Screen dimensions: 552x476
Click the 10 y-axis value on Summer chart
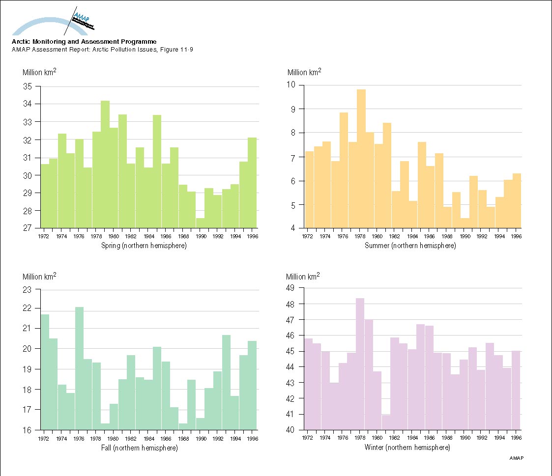(x=292, y=84)
